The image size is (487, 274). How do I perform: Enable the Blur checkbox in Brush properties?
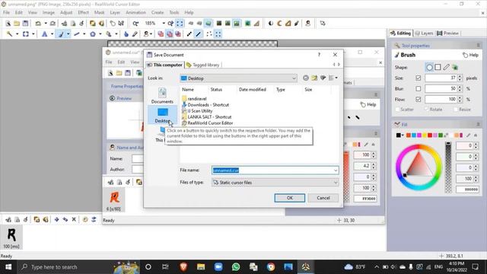tap(418, 89)
